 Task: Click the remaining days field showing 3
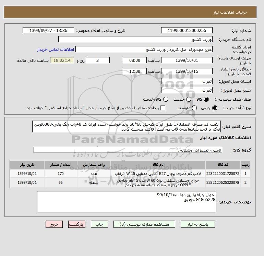point(98,60)
